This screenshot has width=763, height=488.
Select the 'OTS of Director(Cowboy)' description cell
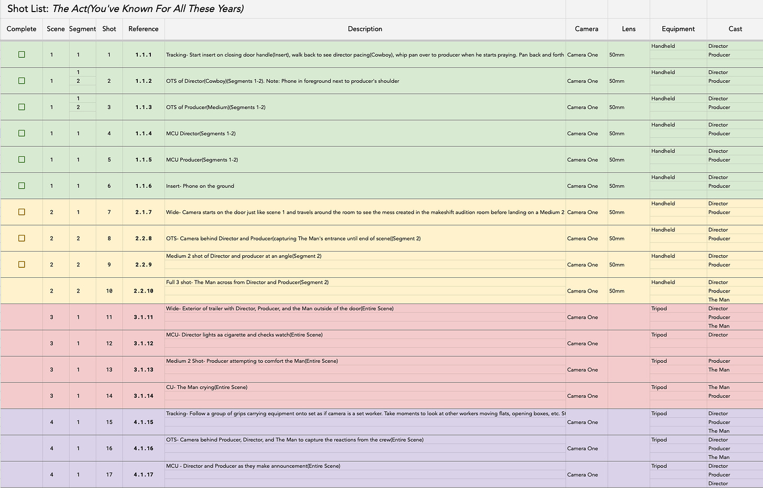tap(365, 81)
